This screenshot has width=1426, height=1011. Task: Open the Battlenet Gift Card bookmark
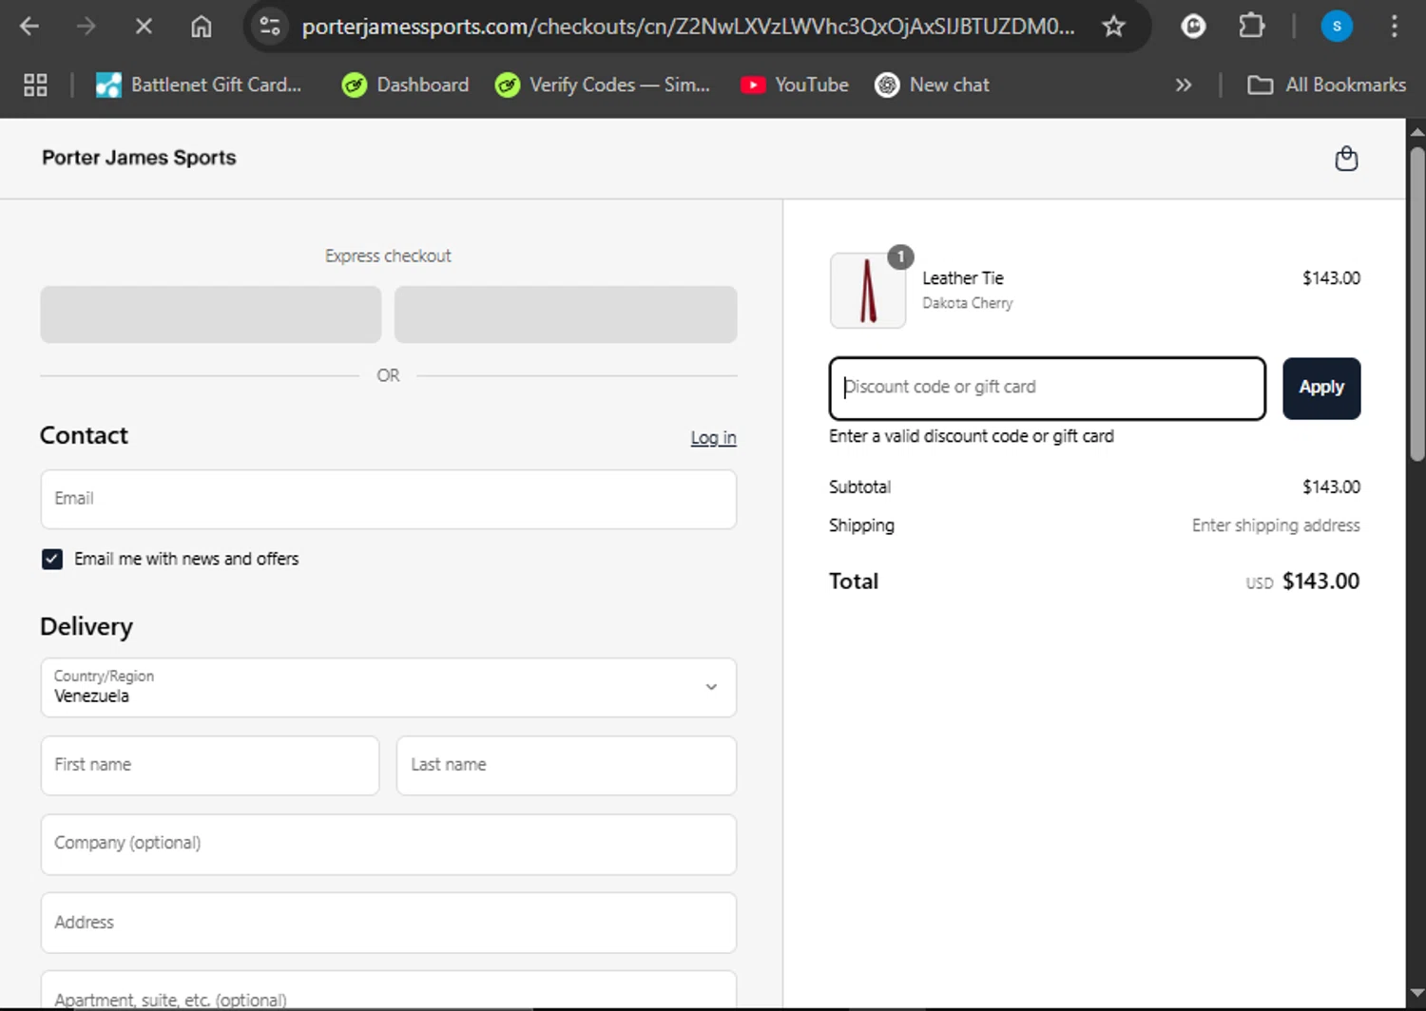pyautogui.click(x=199, y=86)
